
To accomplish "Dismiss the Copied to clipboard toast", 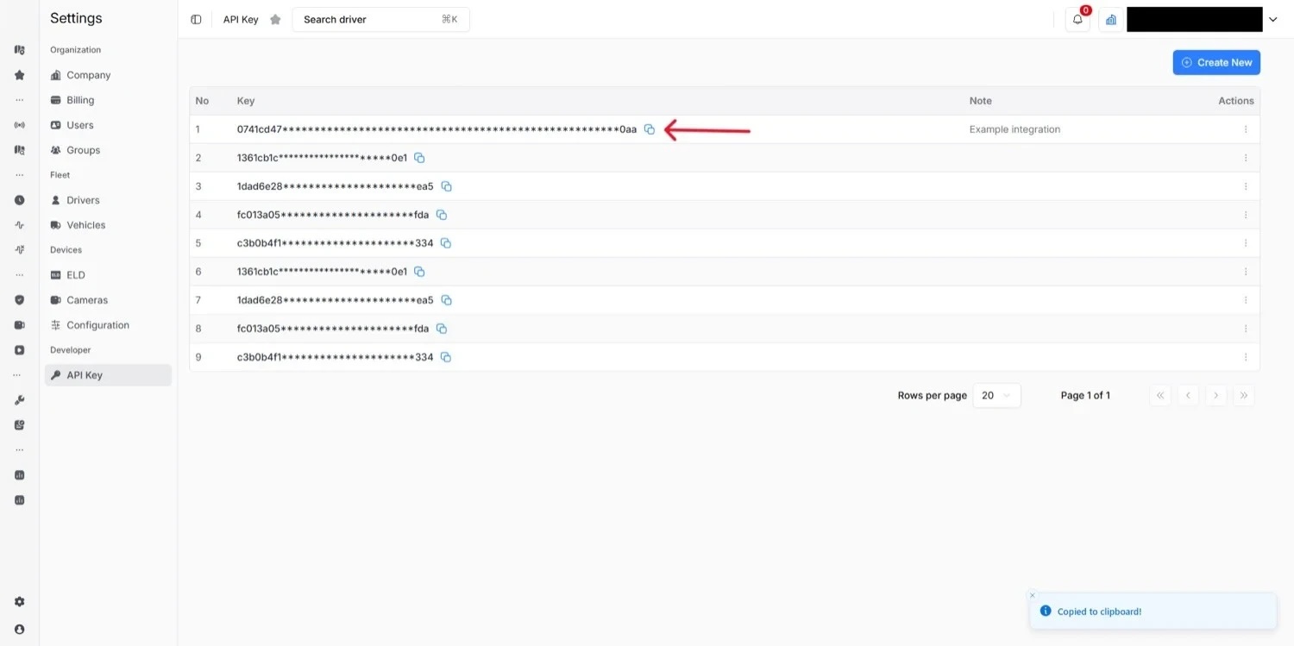I will click(1032, 595).
